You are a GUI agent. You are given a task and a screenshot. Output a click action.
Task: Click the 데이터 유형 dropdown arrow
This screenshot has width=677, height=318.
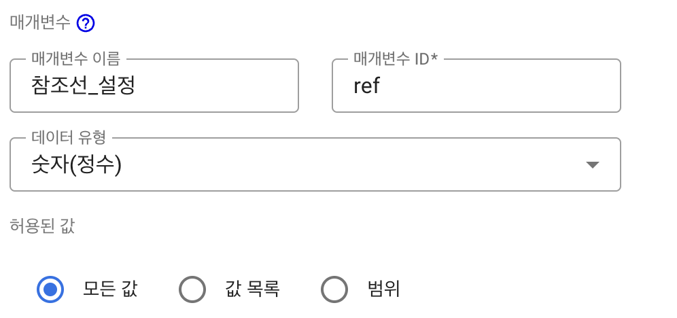[592, 165]
